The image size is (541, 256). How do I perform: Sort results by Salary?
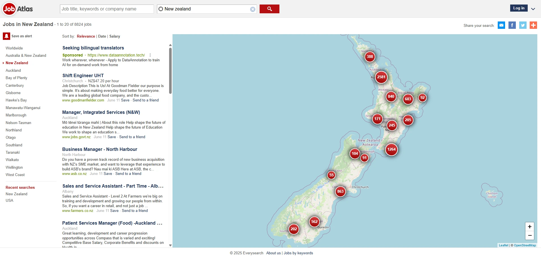tap(115, 36)
